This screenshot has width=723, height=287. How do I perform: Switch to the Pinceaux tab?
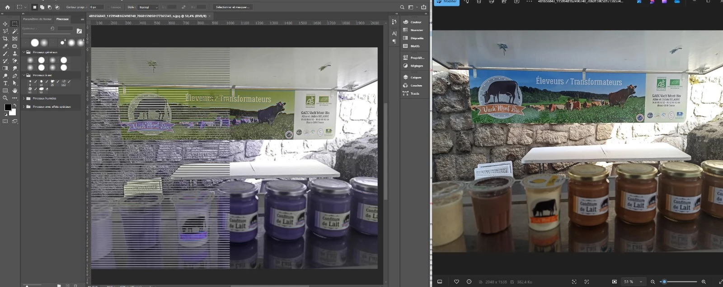[x=62, y=19]
